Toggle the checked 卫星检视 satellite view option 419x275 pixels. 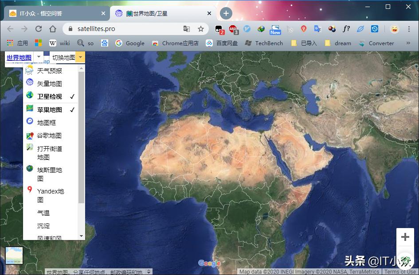49,97
